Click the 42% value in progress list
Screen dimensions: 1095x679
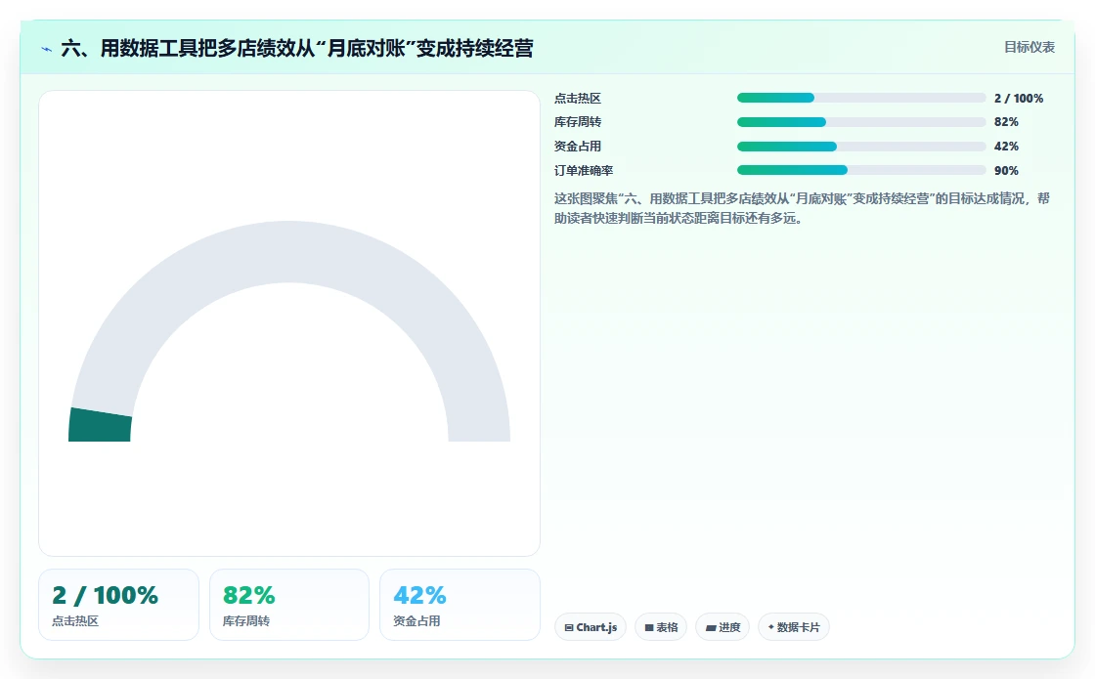point(1006,147)
